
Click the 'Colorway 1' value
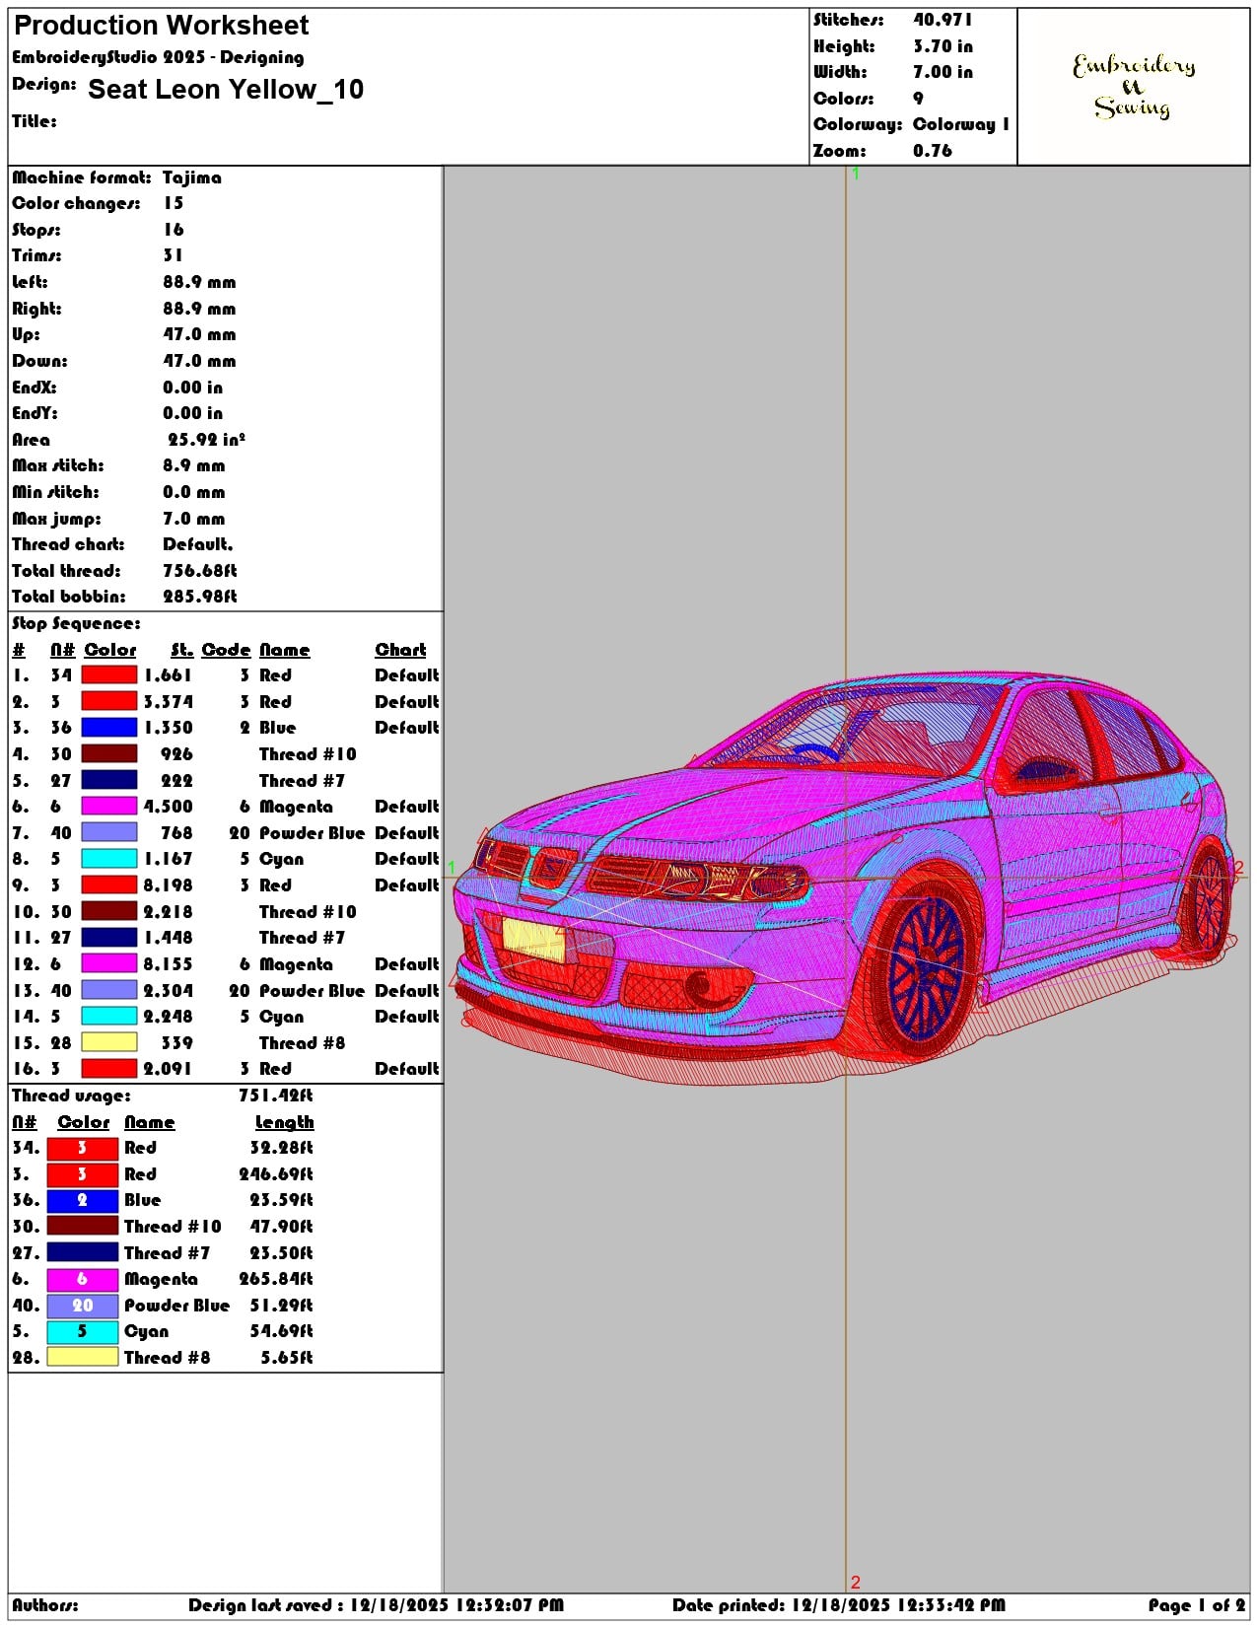click(961, 124)
